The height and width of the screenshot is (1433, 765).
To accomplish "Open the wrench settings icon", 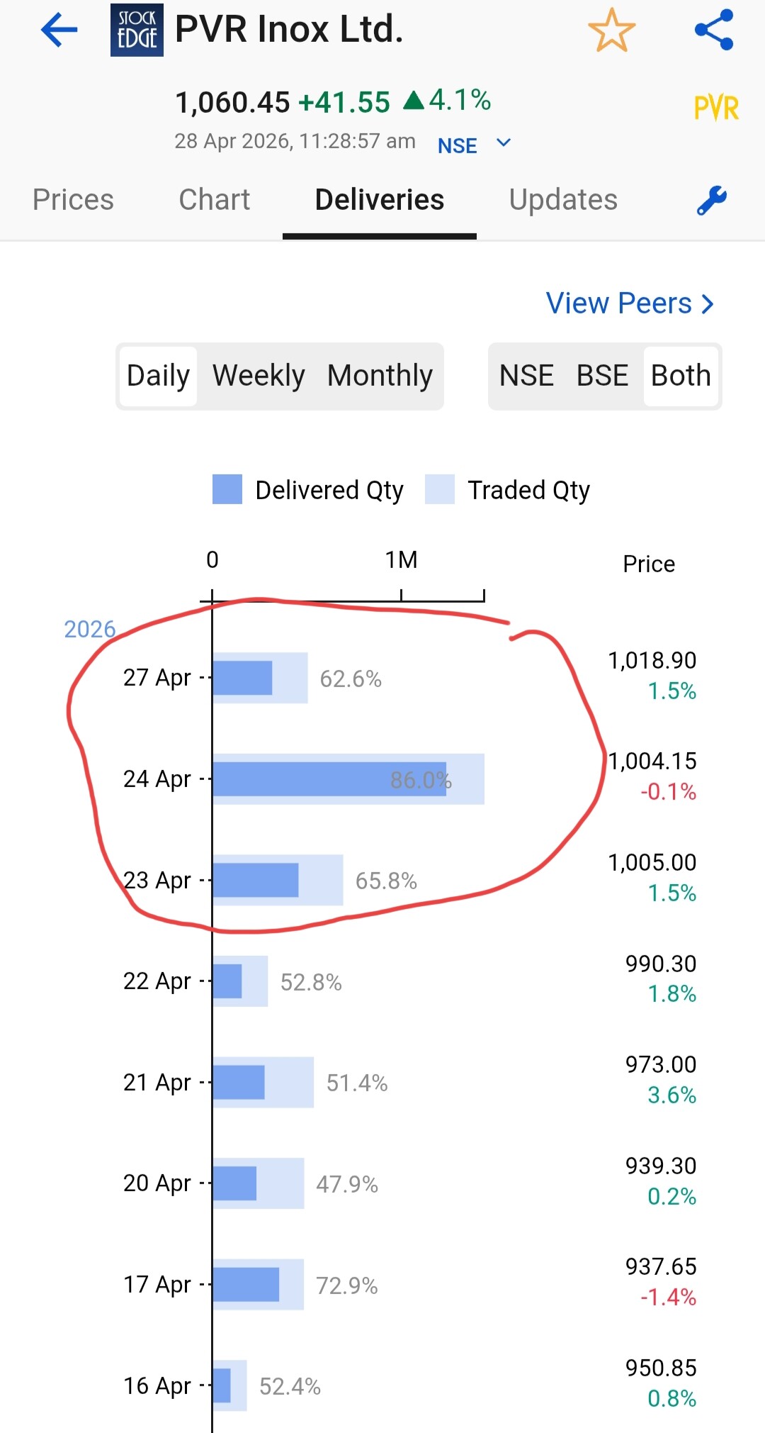I will [712, 200].
